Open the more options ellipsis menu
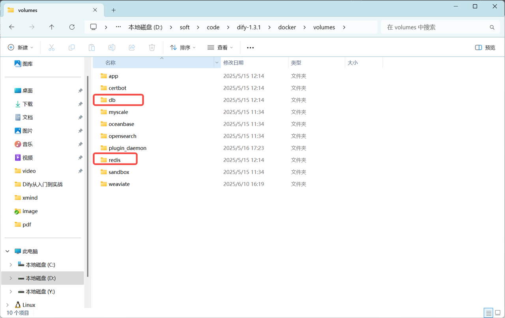Viewport: 505px width, 318px height. click(x=250, y=47)
